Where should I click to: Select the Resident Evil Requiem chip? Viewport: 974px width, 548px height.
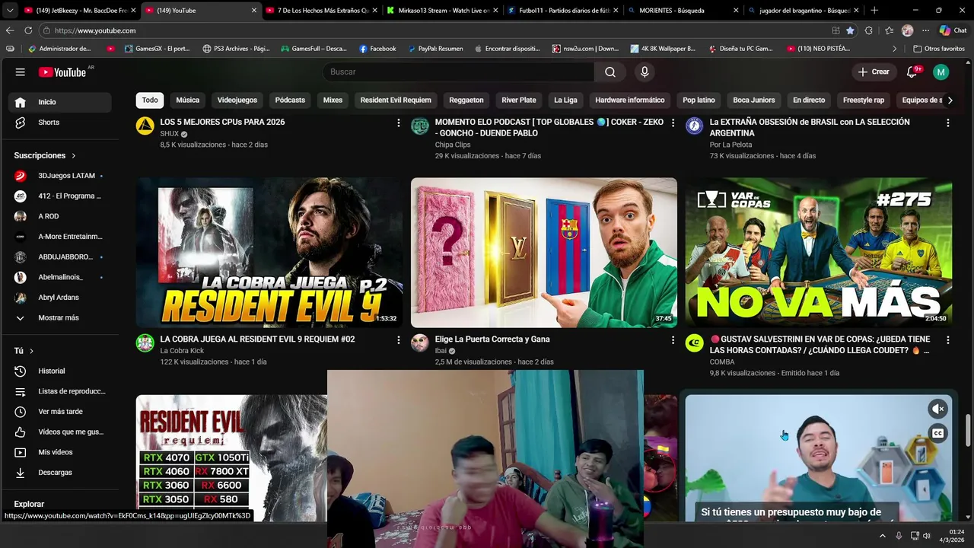396,100
